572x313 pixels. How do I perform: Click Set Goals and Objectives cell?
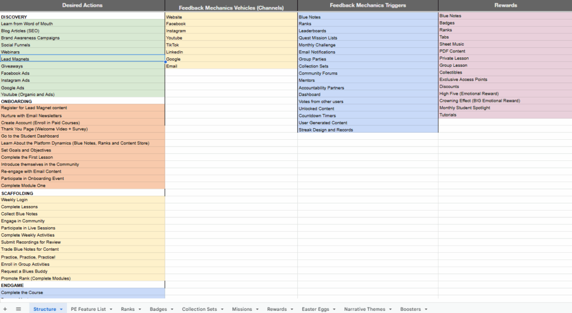(x=83, y=150)
